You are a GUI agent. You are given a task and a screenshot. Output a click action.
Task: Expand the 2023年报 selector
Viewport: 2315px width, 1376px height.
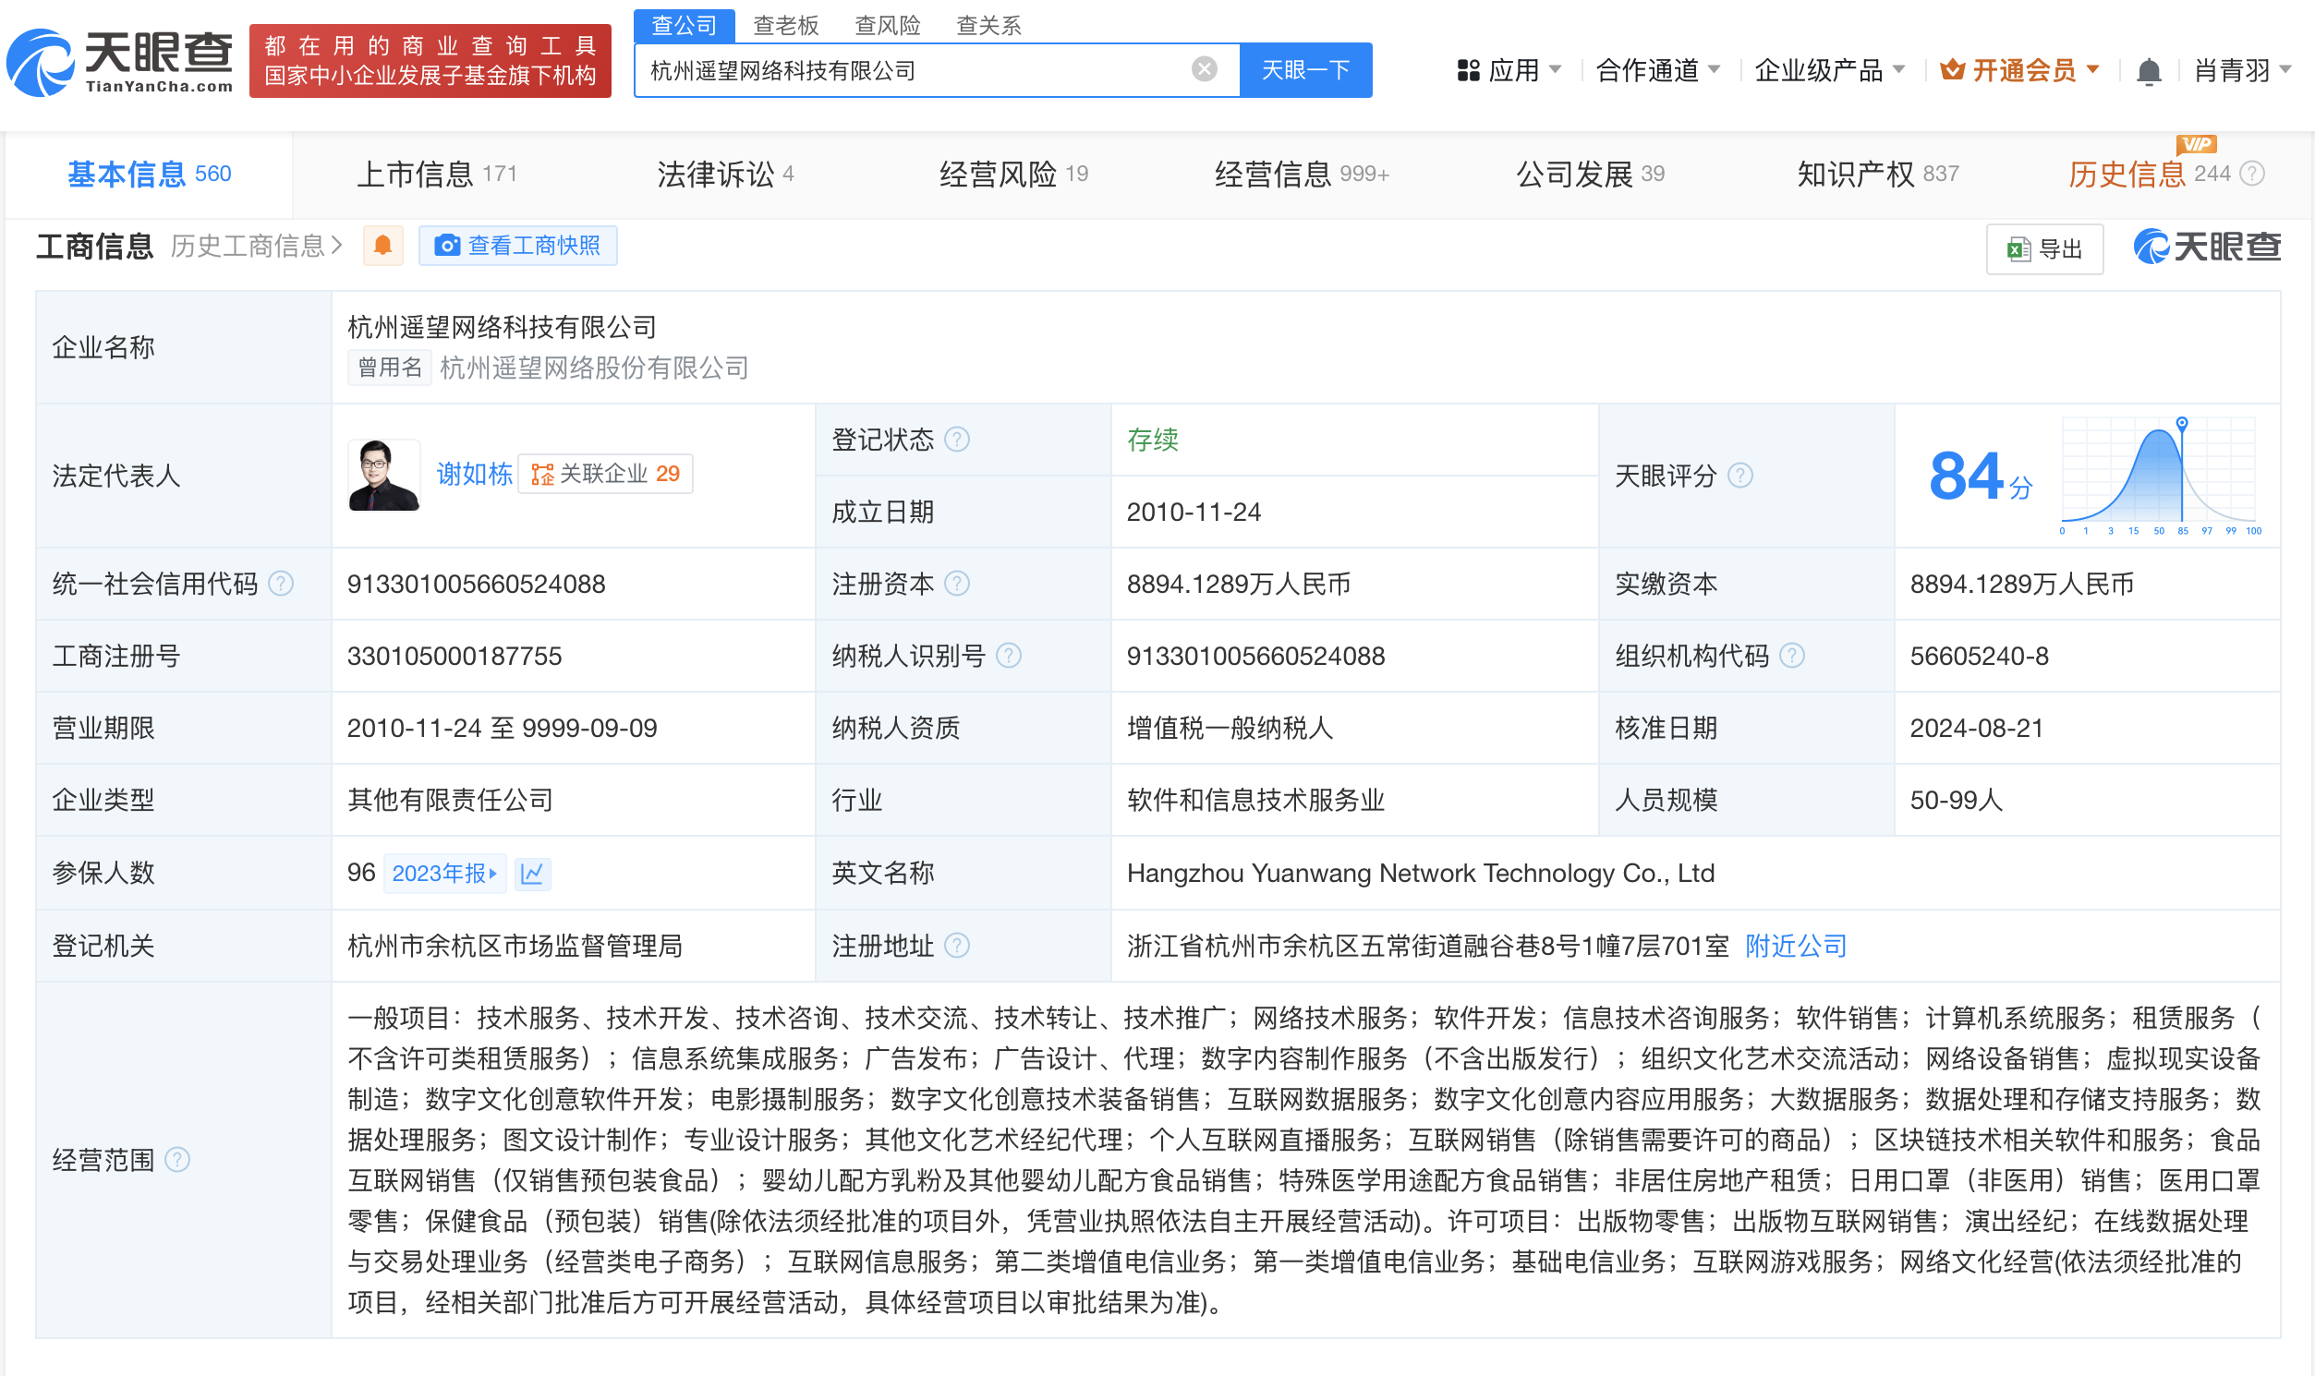tap(445, 874)
